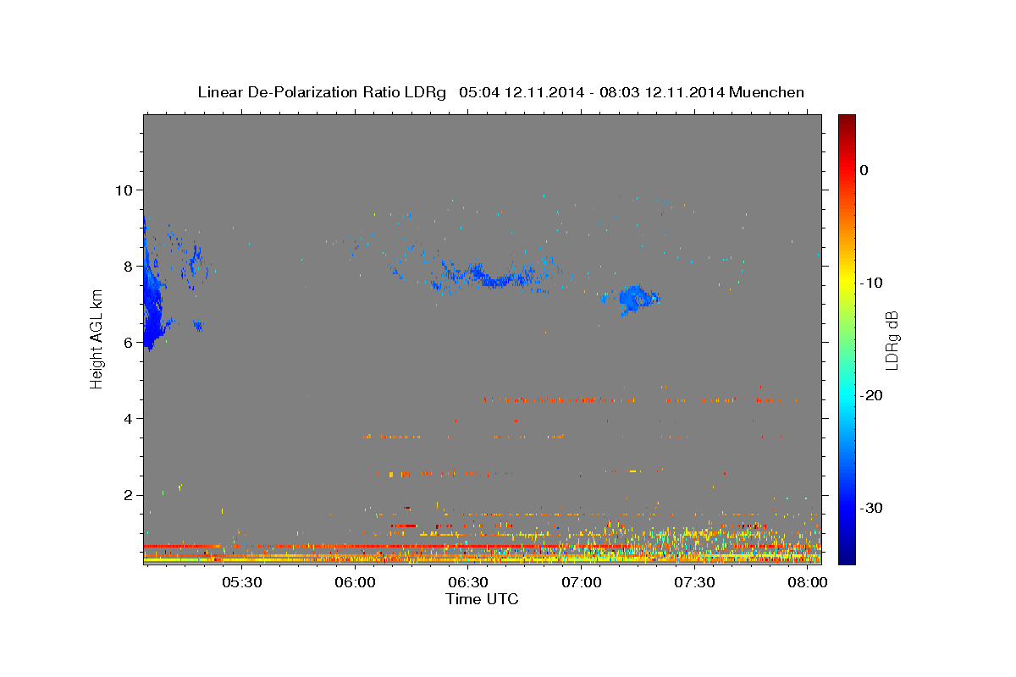Click the 07:30 time tick label
Screen dimensions: 1016x677
point(695,583)
